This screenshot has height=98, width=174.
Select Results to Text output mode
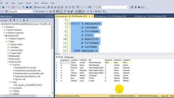coord(77,11)
